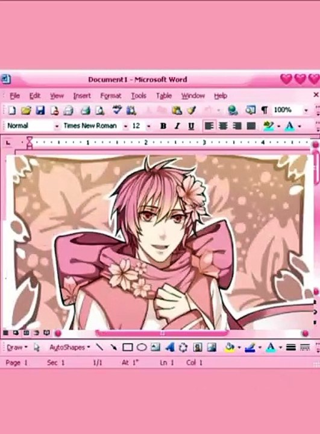
Task: Open Formatting toolbar Font Color arrow
Action: tap(300, 127)
